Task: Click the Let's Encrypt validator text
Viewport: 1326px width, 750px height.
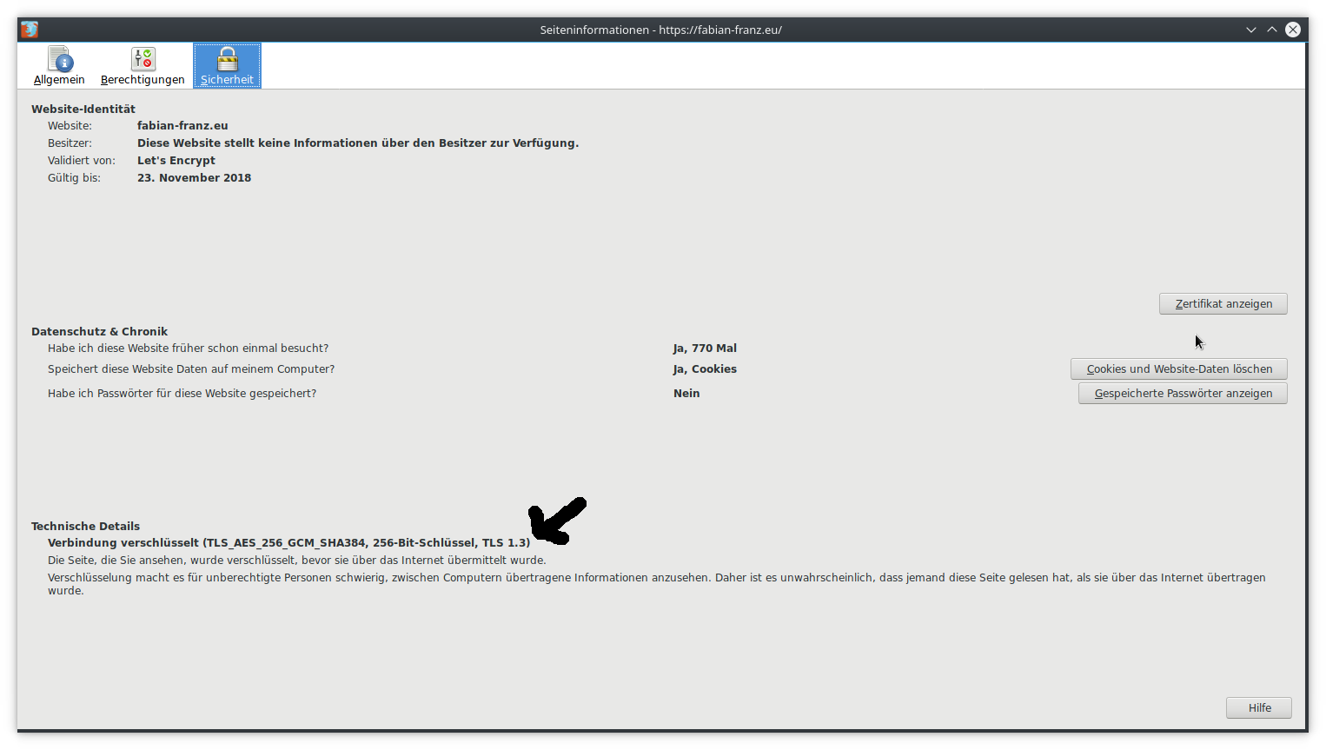Action: [176, 160]
